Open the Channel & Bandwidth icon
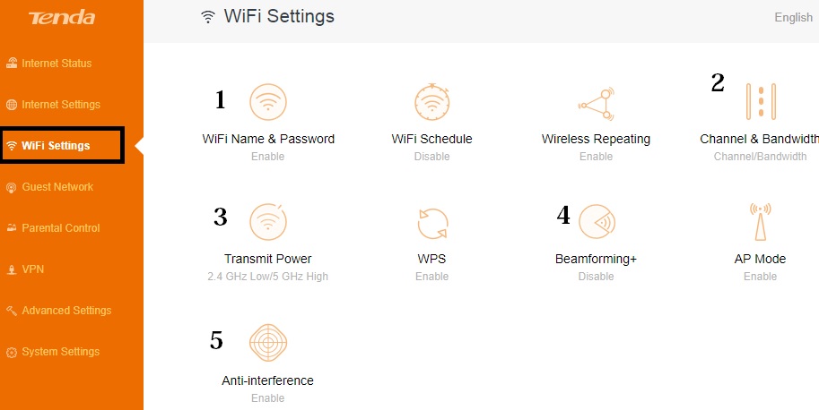 760,101
